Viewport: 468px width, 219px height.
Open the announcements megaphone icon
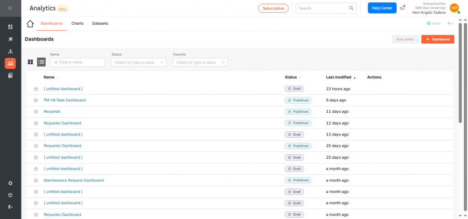tap(402, 8)
